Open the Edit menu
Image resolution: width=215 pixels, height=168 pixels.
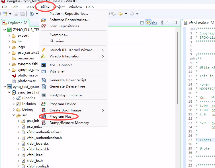15,7
